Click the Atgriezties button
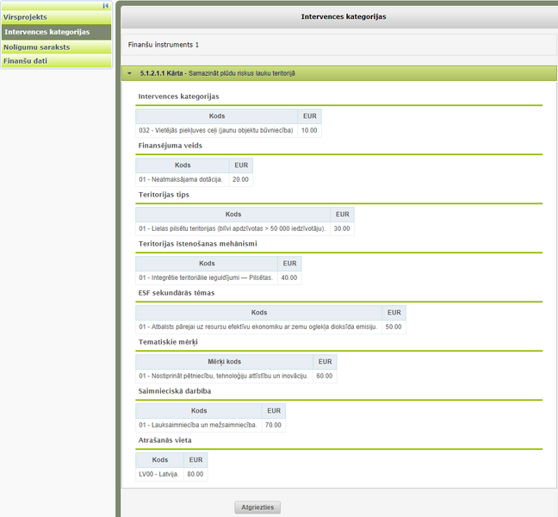The image size is (558, 517). click(x=257, y=508)
